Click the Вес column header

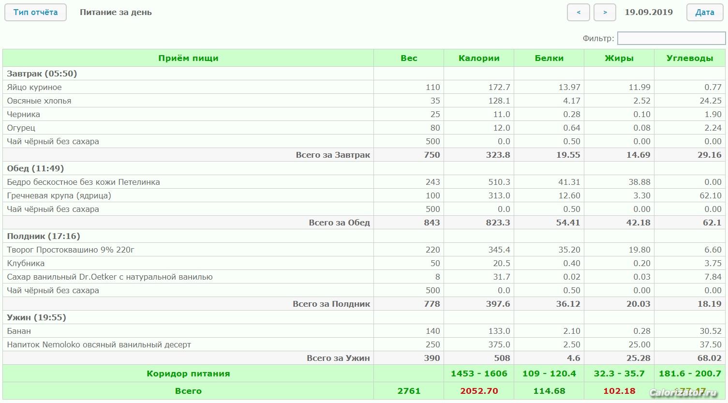click(409, 58)
